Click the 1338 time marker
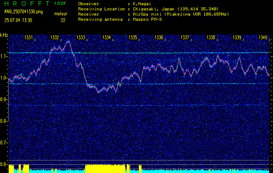 pyautogui.click(x=211, y=37)
